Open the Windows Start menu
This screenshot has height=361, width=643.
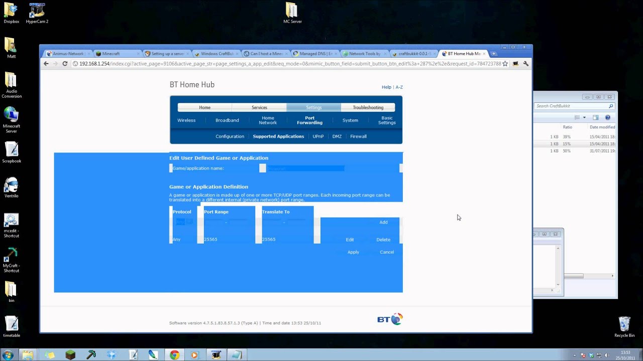point(8,355)
